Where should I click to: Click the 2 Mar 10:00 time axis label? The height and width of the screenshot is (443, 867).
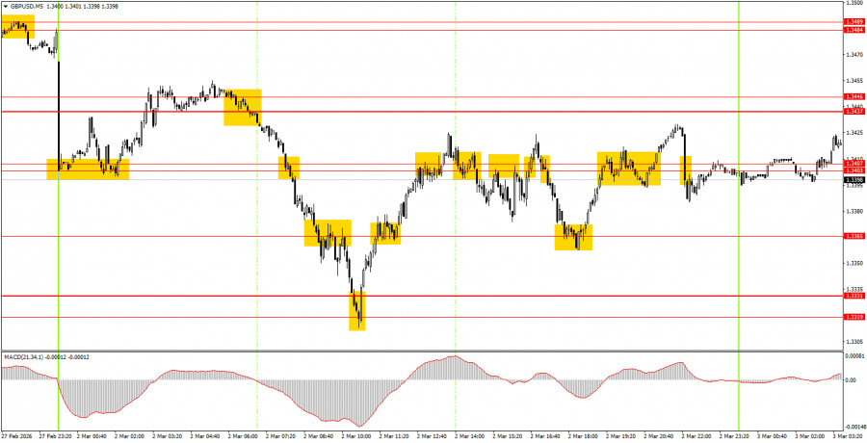[x=357, y=436]
